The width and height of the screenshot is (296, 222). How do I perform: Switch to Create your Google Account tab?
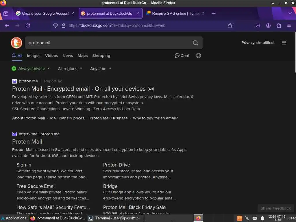coord(45,13)
